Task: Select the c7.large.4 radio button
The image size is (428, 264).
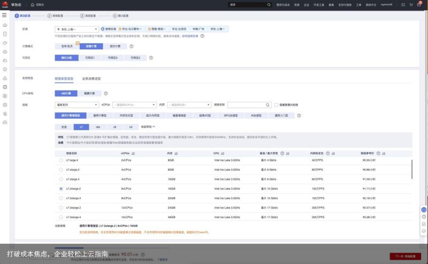Action: coord(61,161)
